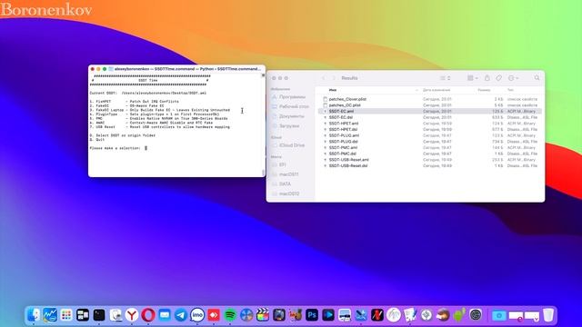
Task: Launch the imo messenger from the Dock
Action: [197, 315]
